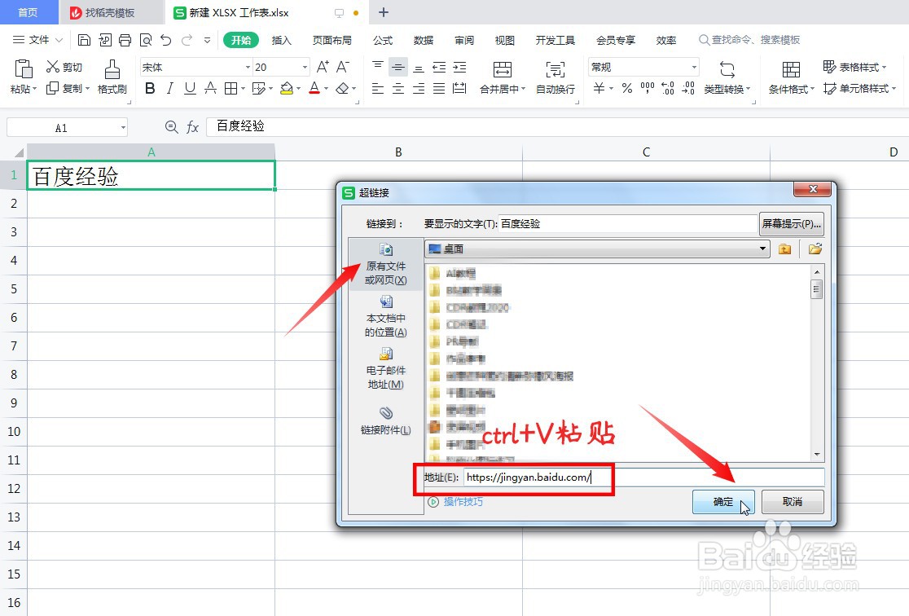909x616 pixels.
Task: Activate the 格式刷 format painter
Action: coord(112,77)
